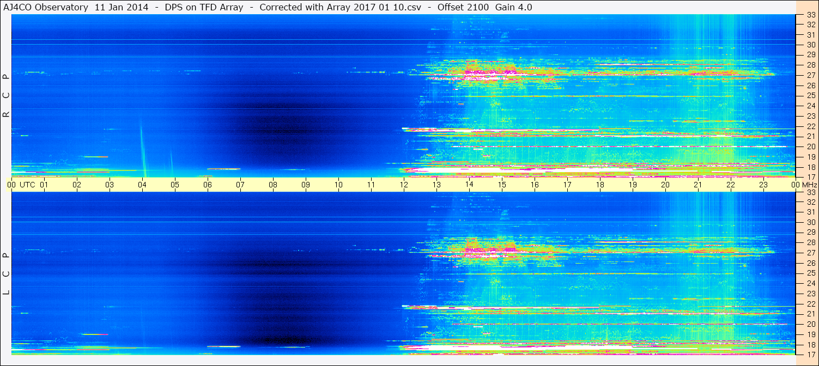
Task: Select the 04 hour mark on time axis
Action: coord(142,185)
